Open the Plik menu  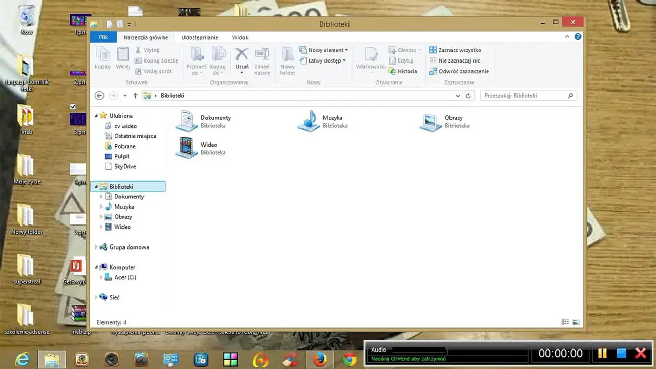104,37
